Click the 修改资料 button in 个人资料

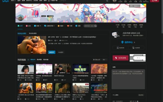141,95
